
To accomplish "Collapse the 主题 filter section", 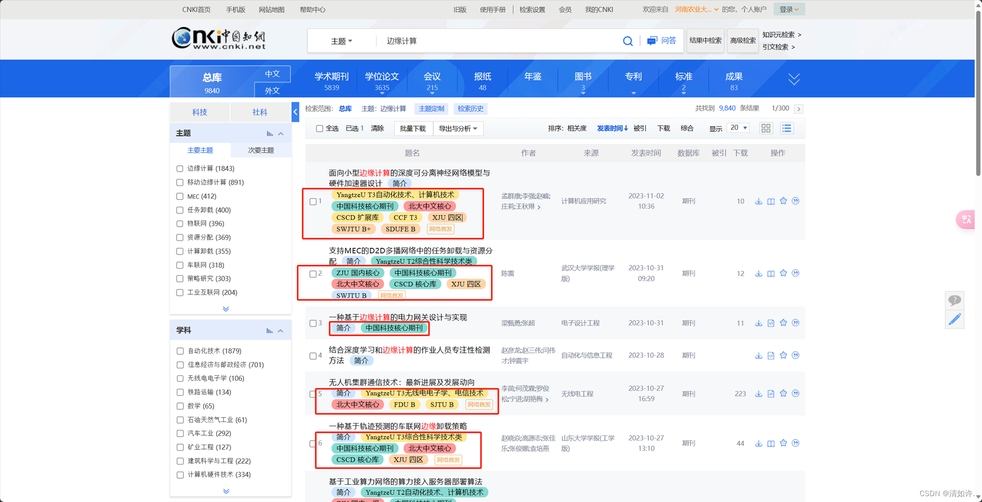I will [x=280, y=132].
